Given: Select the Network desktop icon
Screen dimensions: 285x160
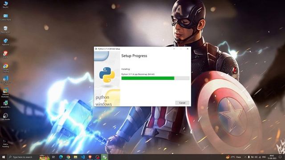Looking at the screenshot, I should click(5, 42).
